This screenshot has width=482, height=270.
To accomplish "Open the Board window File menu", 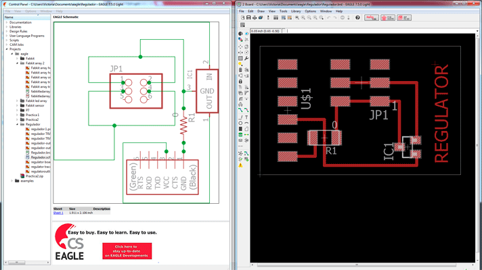I will (242, 11).
